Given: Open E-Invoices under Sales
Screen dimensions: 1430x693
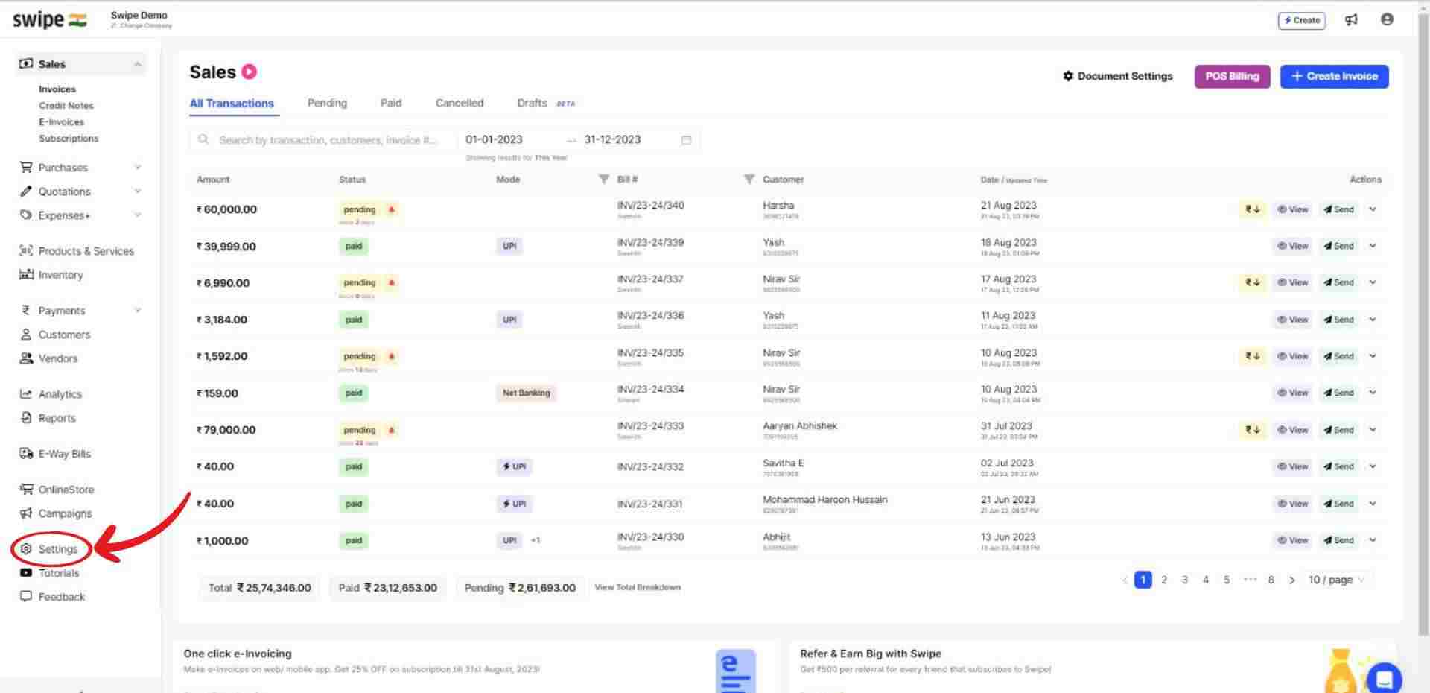Looking at the screenshot, I should 62,122.
